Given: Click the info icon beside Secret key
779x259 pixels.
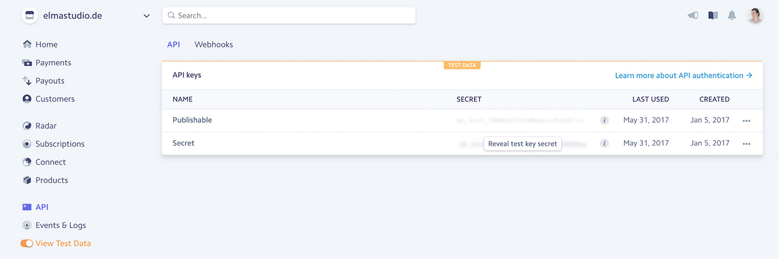Looking at the screenshot, I should tap(604, 143).
